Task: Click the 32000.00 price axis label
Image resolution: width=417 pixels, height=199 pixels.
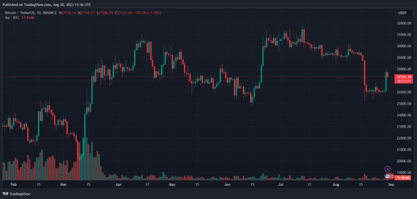Action: [x=404, y=23]
